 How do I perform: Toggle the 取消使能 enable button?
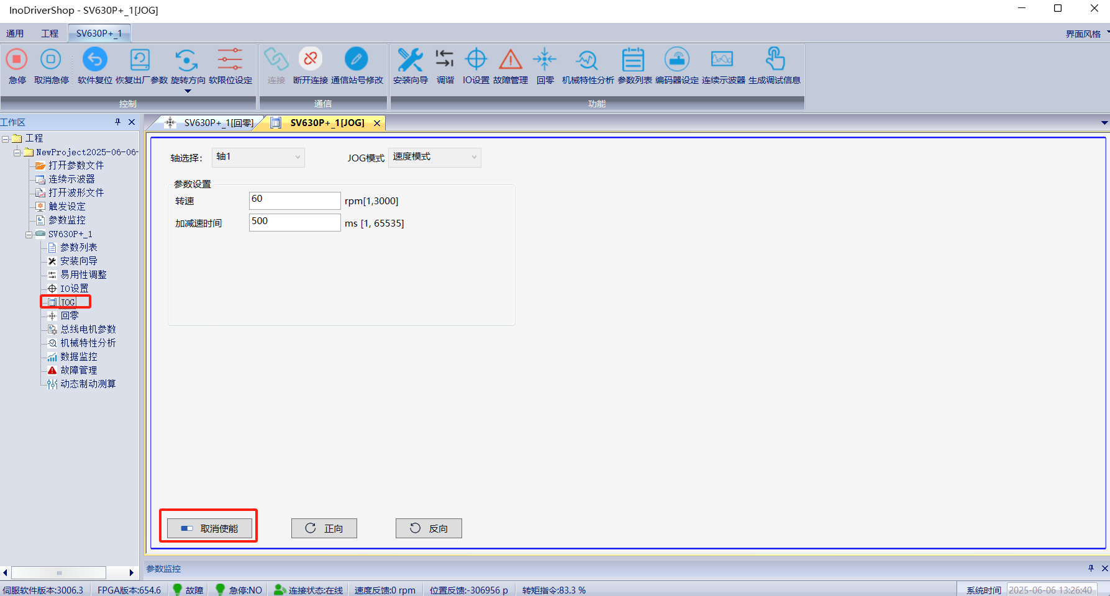pos(209,528)
